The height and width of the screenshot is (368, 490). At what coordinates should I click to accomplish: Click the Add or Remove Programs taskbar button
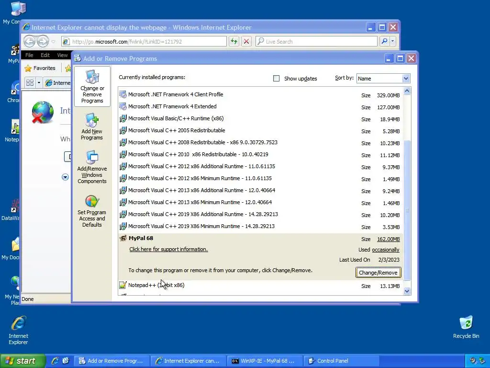point(111,361)
